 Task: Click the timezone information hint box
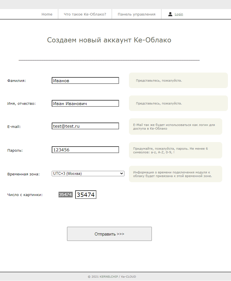(175, 174)
